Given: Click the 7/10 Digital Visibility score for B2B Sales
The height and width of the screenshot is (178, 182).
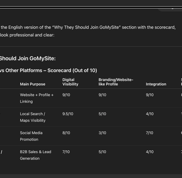Looking at the screenshot, I should [x=66, y=152].
